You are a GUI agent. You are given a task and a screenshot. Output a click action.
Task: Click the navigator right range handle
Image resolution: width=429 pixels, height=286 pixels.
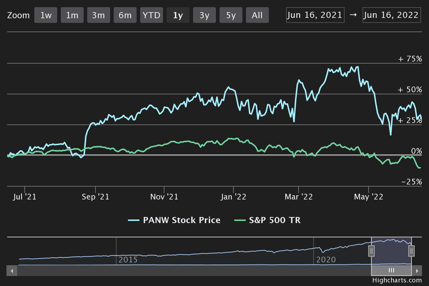[x=411, y=251]
